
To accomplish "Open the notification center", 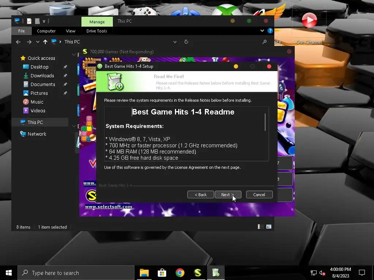I will pyautogui.click(x=362, y=273).
